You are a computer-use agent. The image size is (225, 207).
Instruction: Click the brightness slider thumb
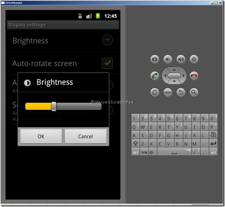tap(54, 106)
